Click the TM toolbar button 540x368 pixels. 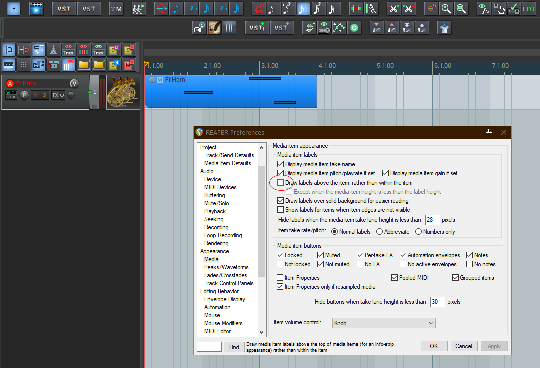(x=116, y=9)
